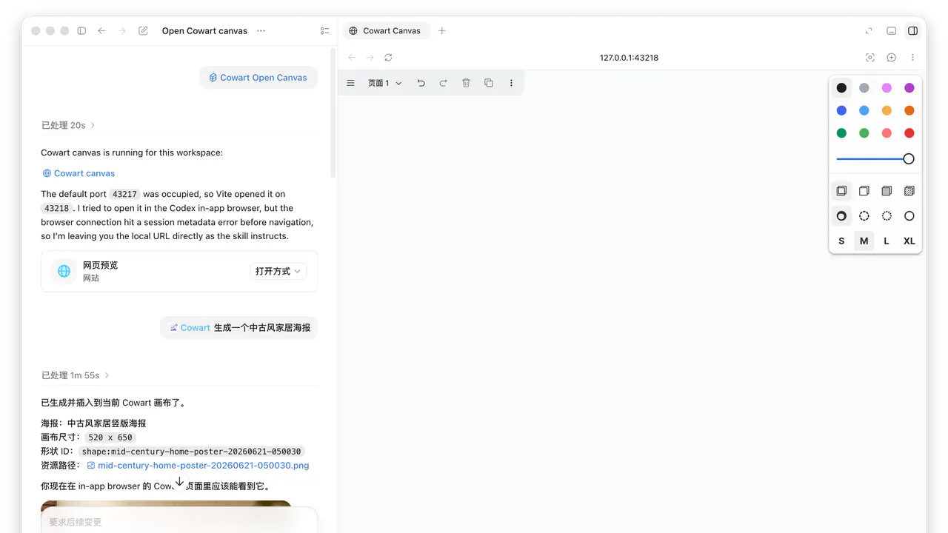This screenshot has height=533, width=948.
Task: Pick the grey color swatch
Action: pyautogui.click(x=864, y=88)
